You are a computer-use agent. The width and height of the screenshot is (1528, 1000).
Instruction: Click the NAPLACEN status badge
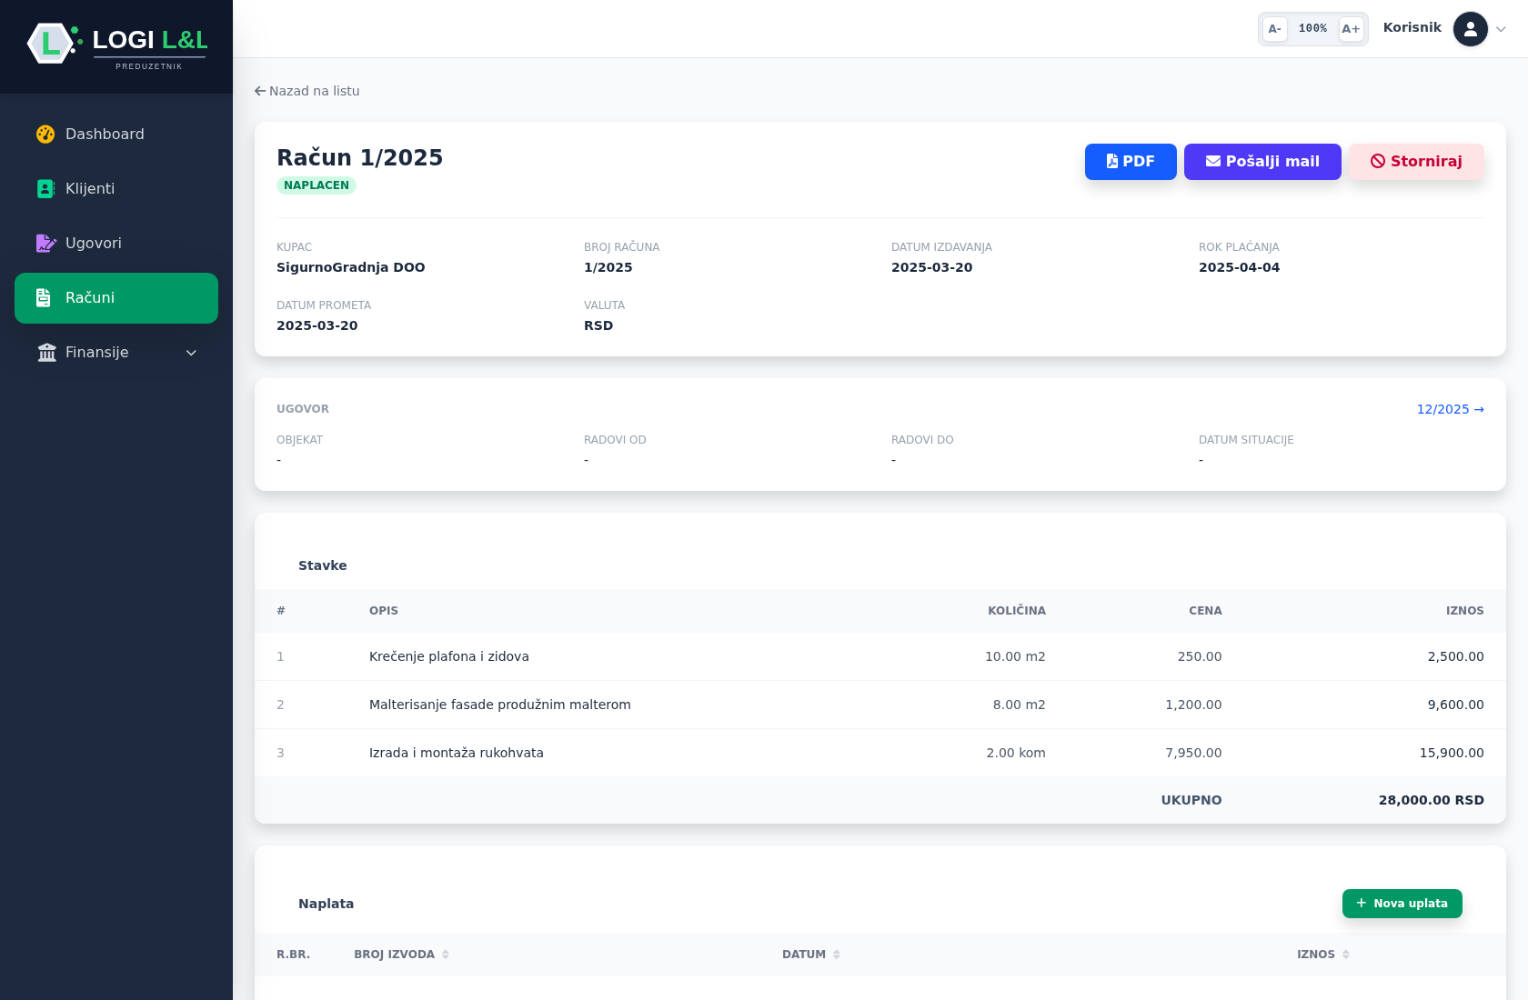tap(316, 185)
